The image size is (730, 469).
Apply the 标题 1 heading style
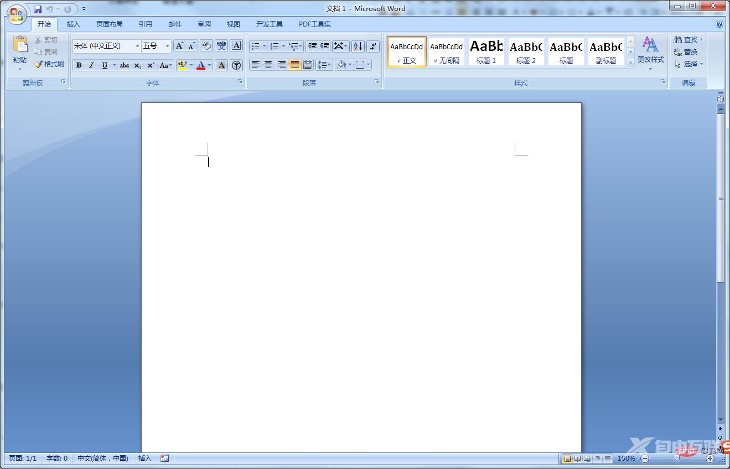[486, 52]
